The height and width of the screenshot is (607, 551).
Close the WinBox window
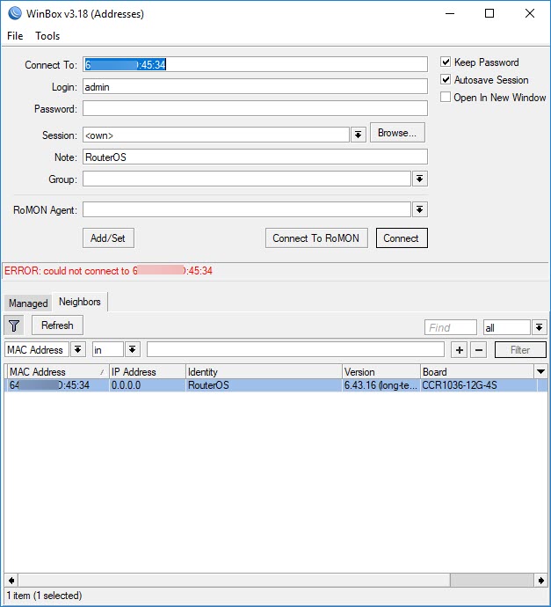click(530, 13)
